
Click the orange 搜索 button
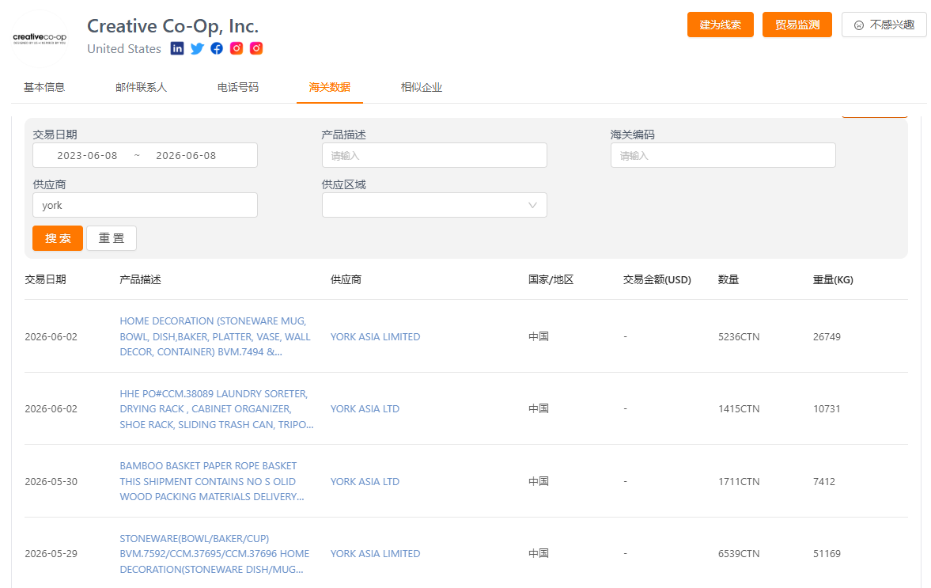[58, 238]
